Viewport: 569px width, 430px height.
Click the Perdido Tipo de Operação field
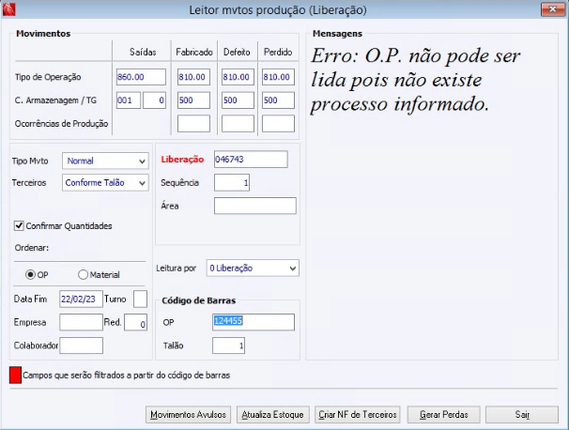[x=278, y=77]
